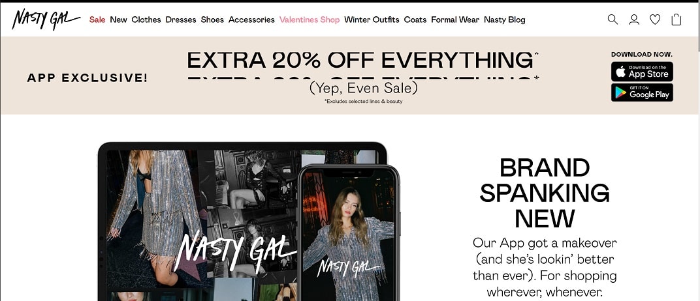The height and width of the screenshot is (301, 700).
Task: Download from the App Store badge
Action: pos(642,72)
